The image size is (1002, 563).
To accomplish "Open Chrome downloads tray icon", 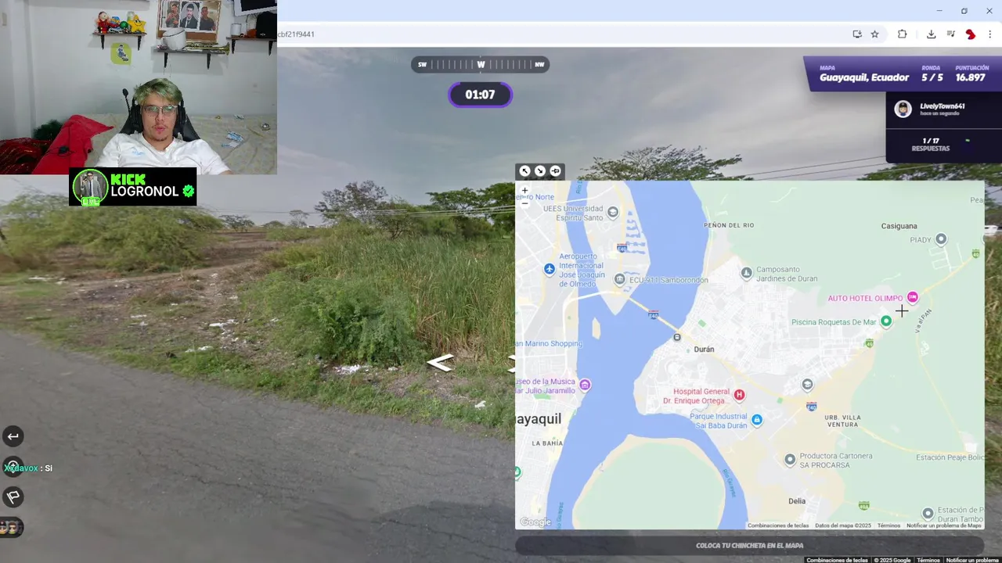I will coord(931,34).
